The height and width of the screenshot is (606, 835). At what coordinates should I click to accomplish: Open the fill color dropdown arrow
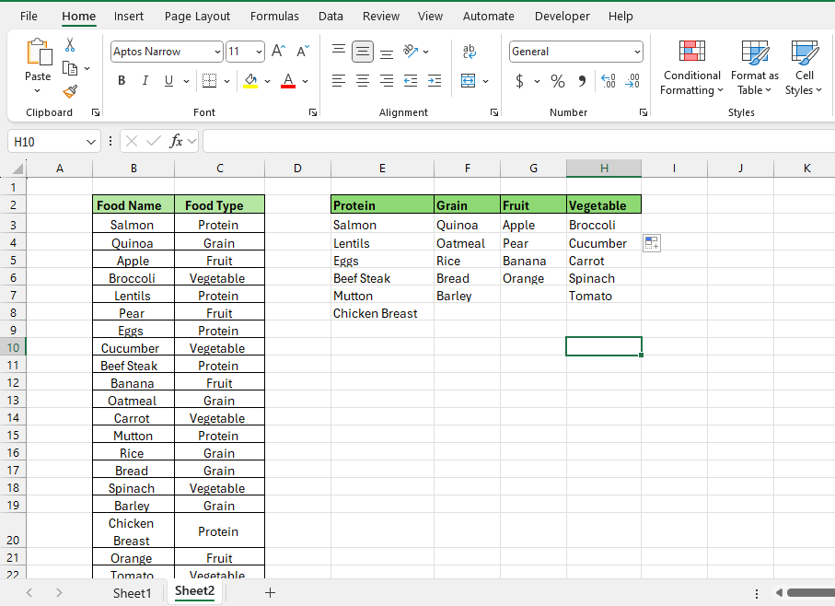[267, 81]
